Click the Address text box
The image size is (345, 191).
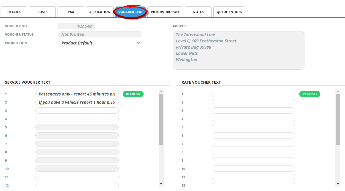pyautogui.click(x=239, y=50)
